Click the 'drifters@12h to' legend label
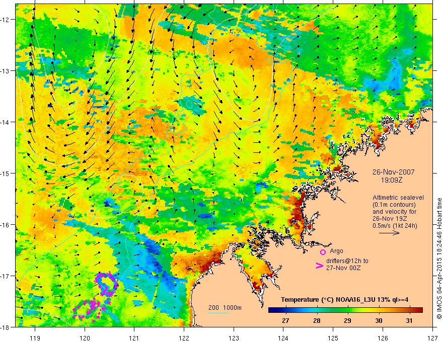 347,261
